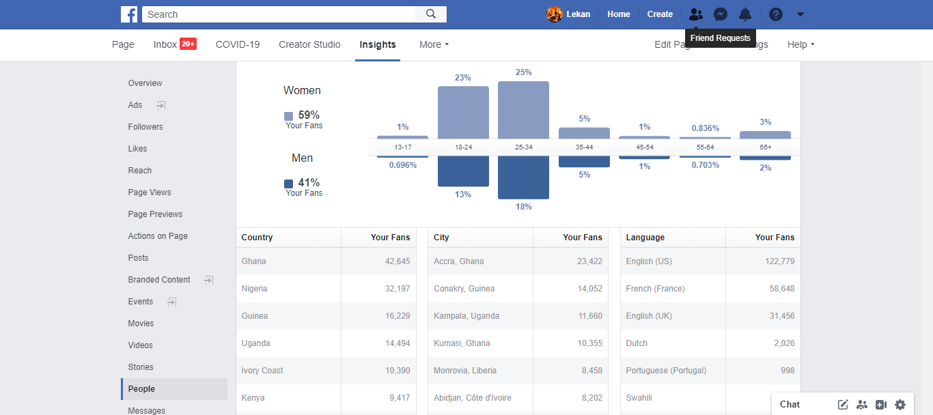Open the Friend Requests icon
This screenshot has height=415, width=933.
click(696, 14)
